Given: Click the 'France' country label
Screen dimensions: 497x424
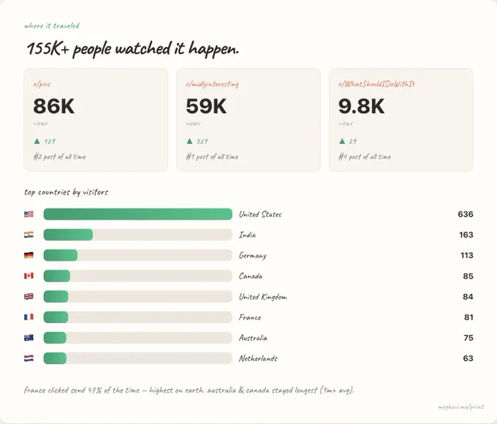Looking at the screenshot, I should point(250,317).
